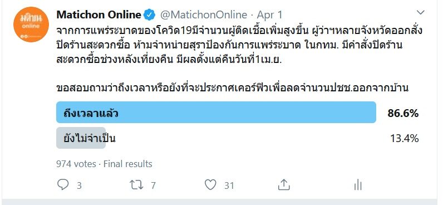This screenshot has width=443, height=205.
Task: Click the 974 votes count text
Action: click(76, 164)
